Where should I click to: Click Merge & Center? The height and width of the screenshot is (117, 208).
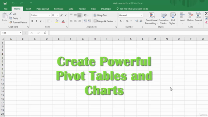pyautogui.click(x=103, y=21)
